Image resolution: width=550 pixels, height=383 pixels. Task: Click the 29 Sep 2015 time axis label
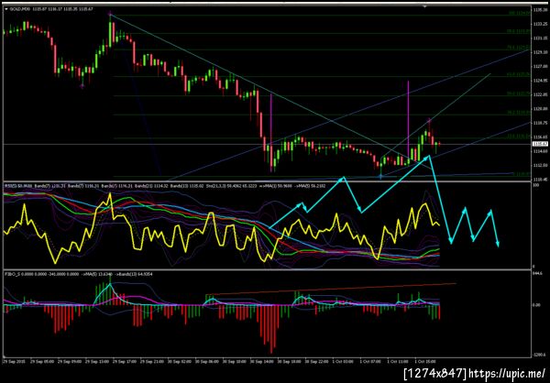[x=12, y=361]
